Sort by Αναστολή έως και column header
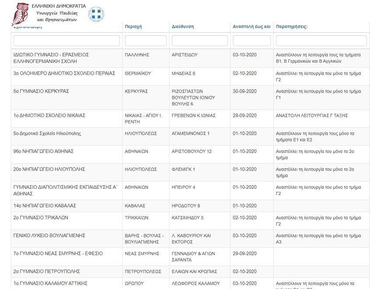 pyautogui.click(x=252, y=27)
